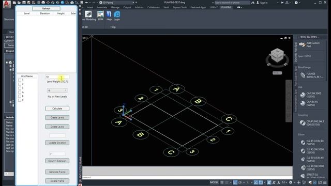Click the Add Custom Part palette tool
The width and height of the screenshot is (331, 186).
click(x=310, y=44)
